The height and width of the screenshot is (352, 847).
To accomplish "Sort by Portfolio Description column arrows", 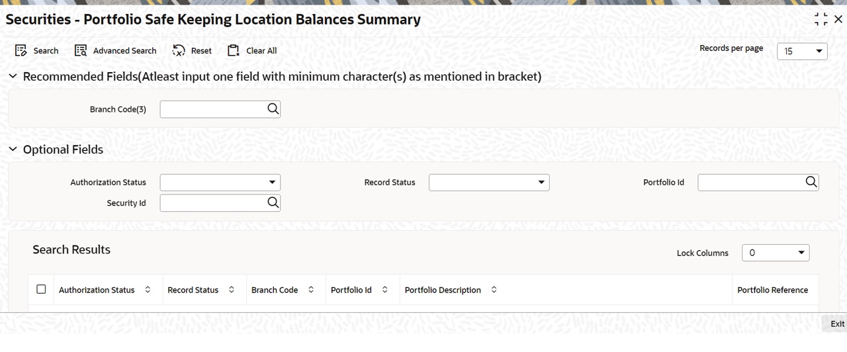I will [494, 290].
